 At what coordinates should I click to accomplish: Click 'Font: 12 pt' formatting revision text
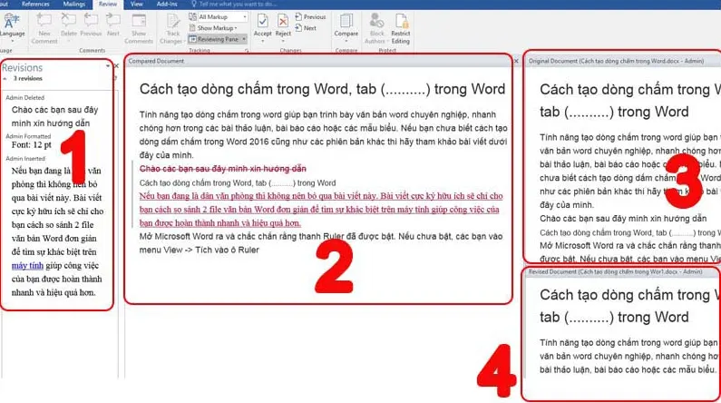click(32, 145)
